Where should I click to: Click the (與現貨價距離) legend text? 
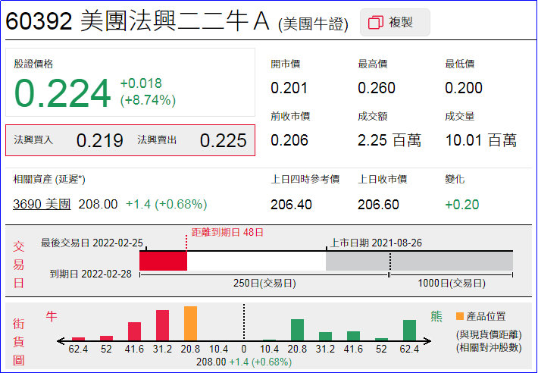point(489,334)
